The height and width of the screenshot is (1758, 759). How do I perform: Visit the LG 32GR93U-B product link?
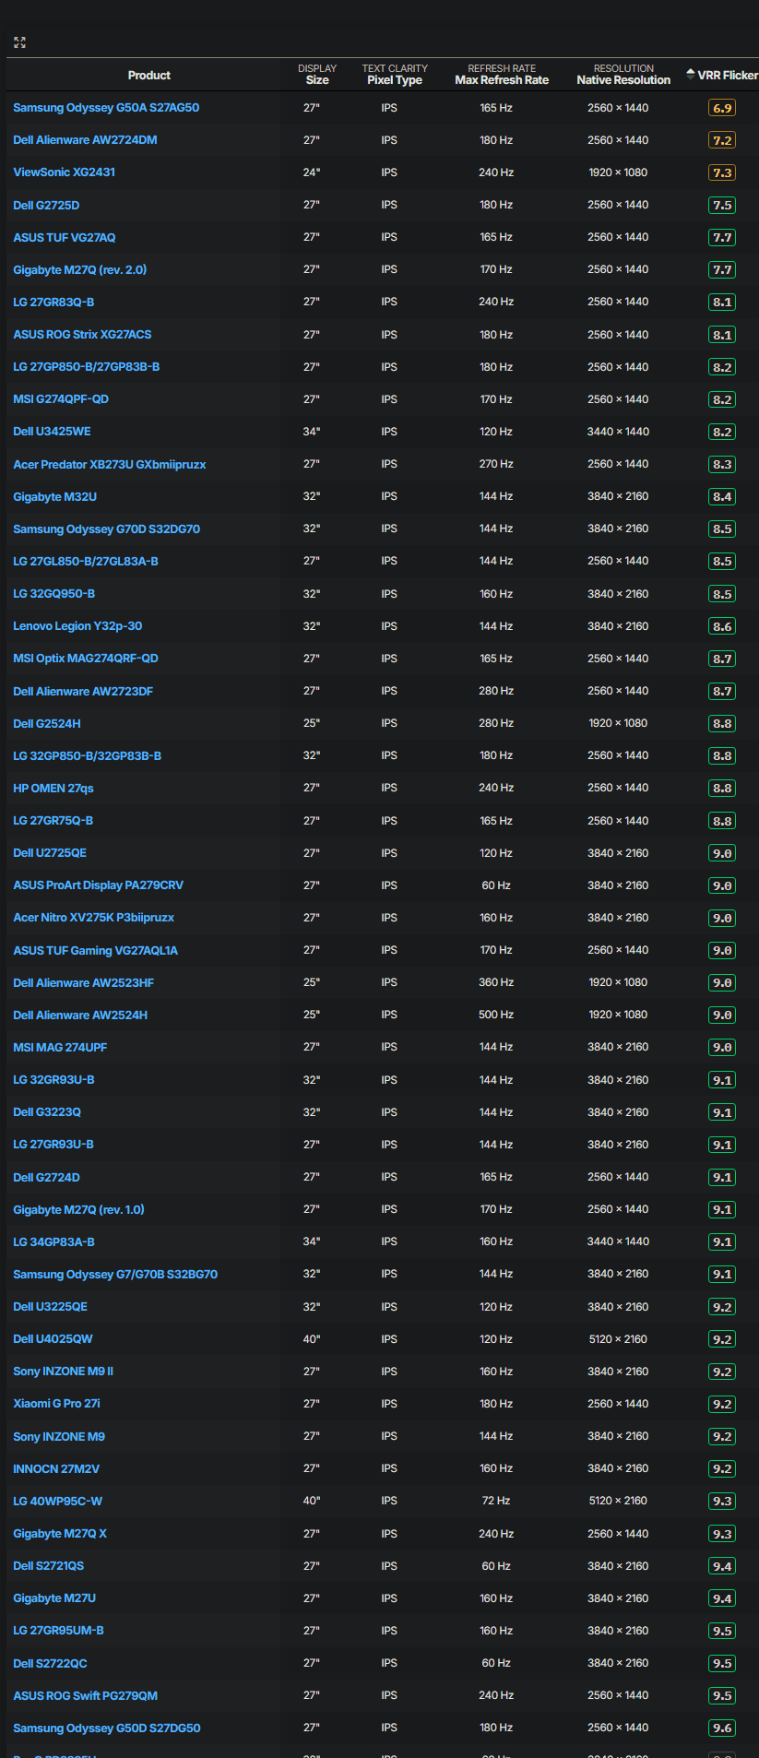coord(53,1080)
